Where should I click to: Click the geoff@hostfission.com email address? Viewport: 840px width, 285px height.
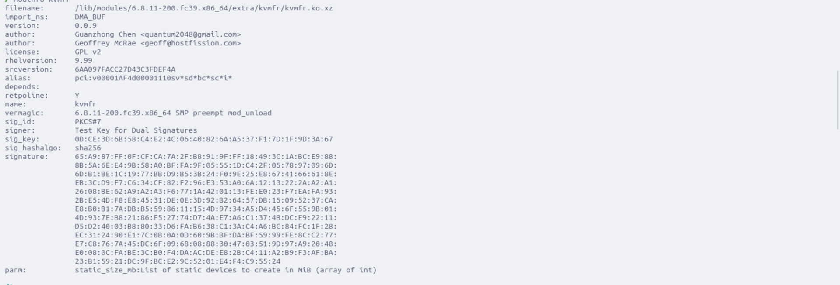(x=190, y=43)
